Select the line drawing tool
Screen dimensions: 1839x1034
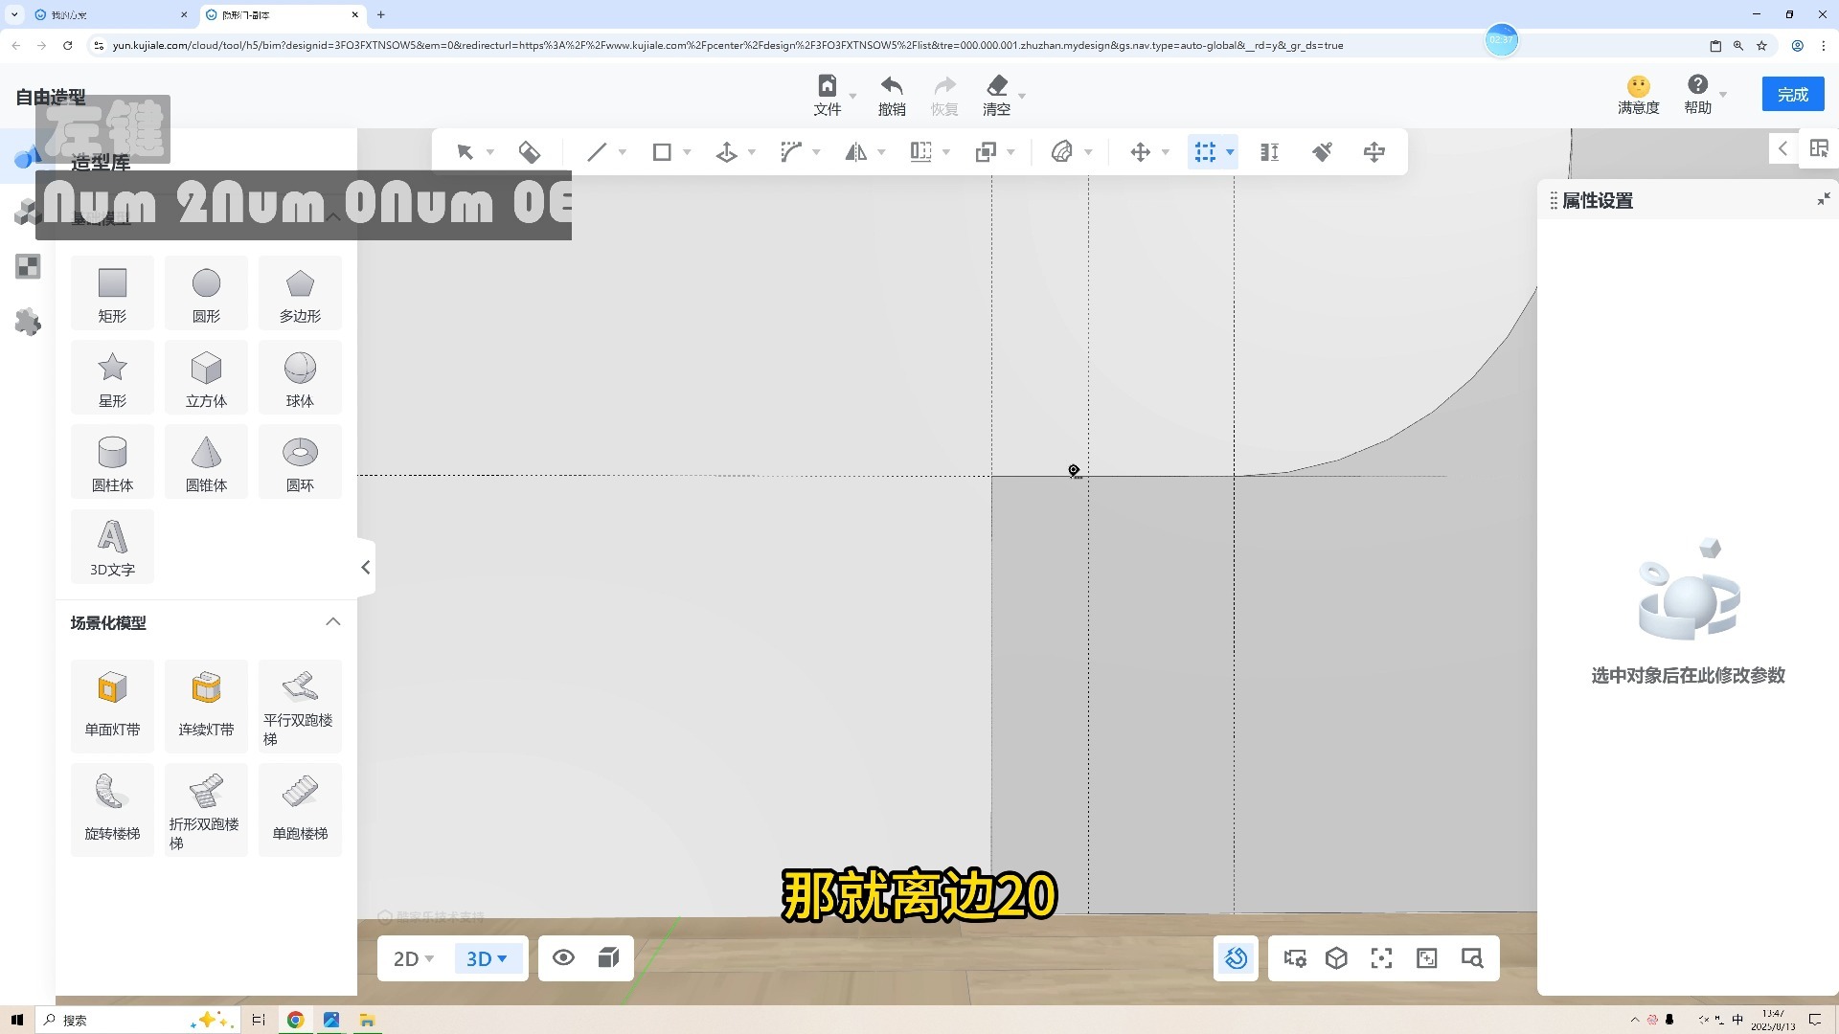point(597,152)
